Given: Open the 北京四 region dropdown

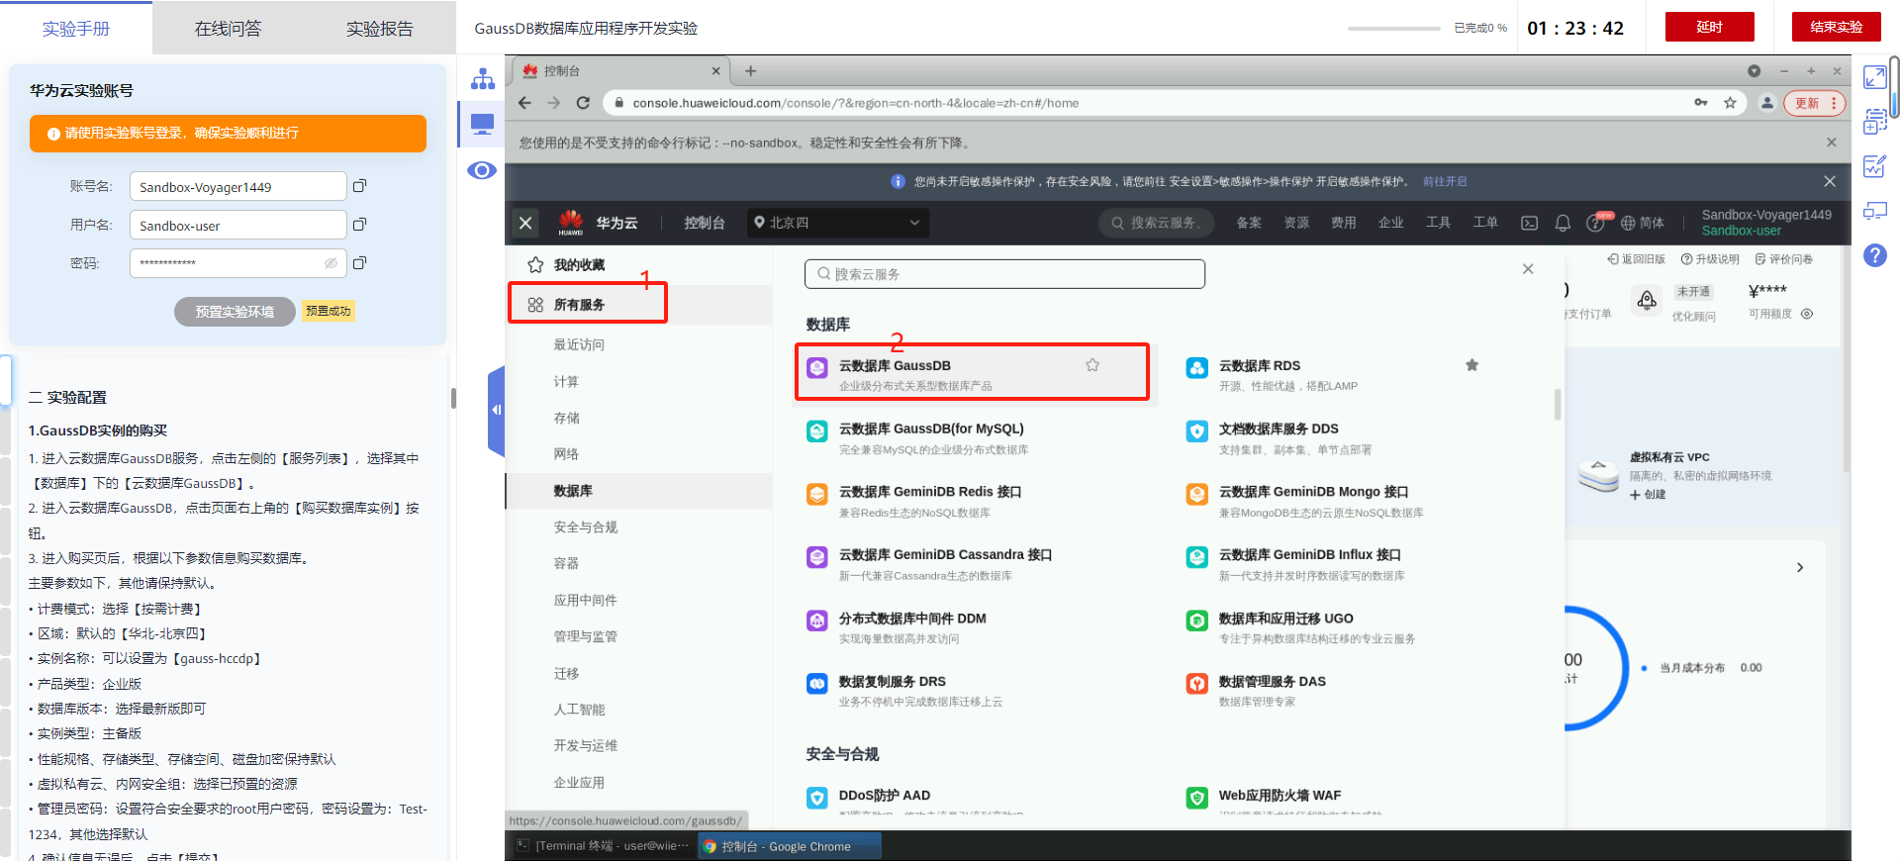Looking at the screenshot, I should (836, 223).
